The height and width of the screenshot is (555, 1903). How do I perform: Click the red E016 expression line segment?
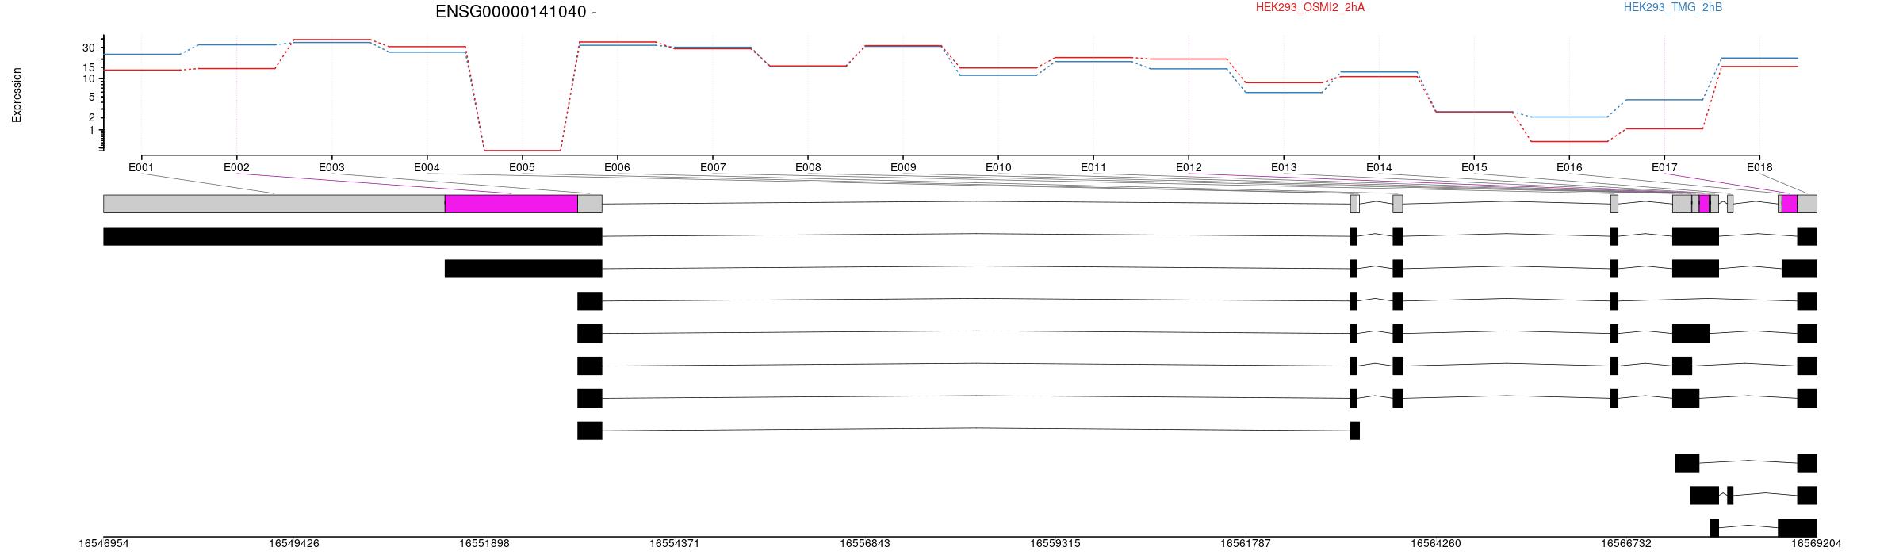click(1569, 141)
